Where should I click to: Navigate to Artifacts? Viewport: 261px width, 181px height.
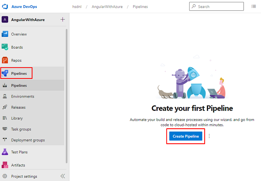click(18, 165)
